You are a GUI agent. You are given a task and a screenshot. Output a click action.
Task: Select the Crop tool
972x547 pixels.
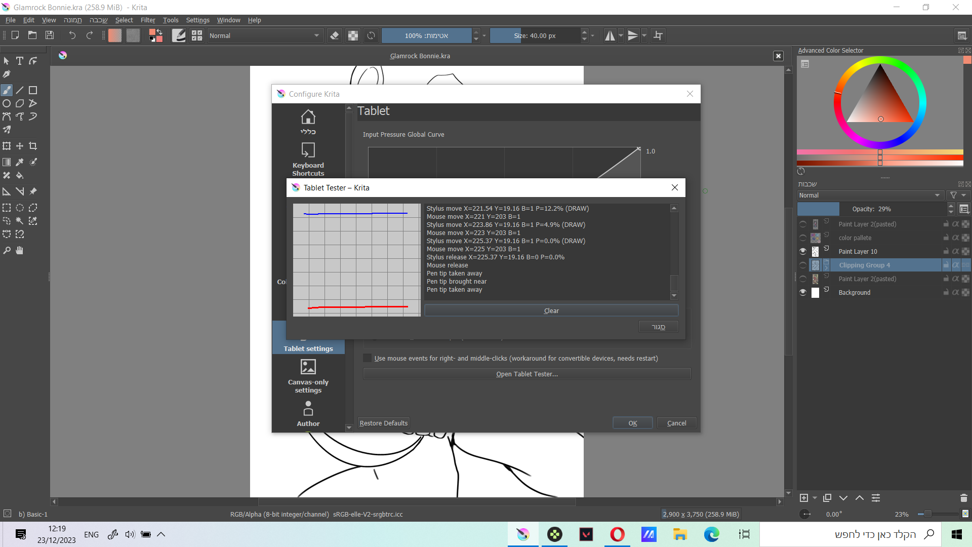(33, 146)
